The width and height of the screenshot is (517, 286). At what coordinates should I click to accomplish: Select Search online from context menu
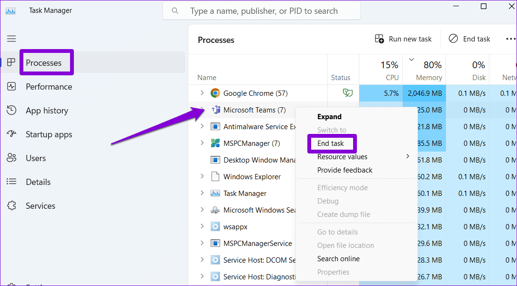coord(338,259)
